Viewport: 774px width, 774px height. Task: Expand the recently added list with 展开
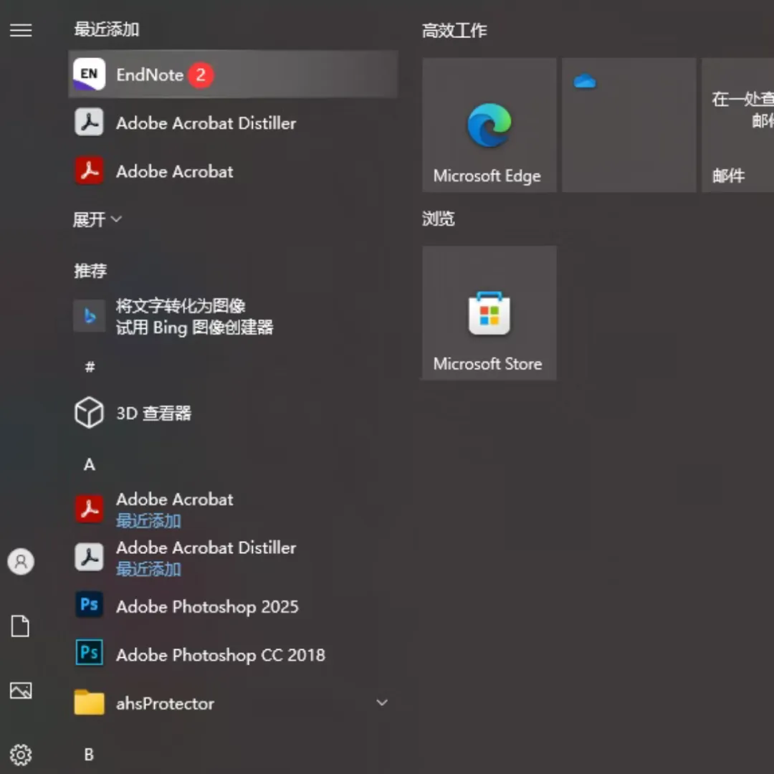pos(97,219)
